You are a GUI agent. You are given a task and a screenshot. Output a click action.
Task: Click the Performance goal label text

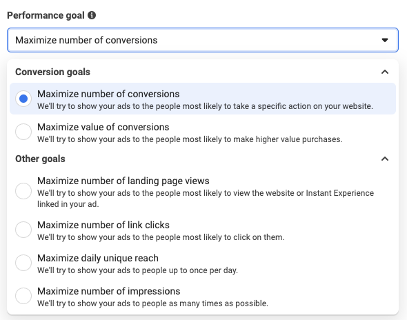pyautogui.click(x=46, y=16)
